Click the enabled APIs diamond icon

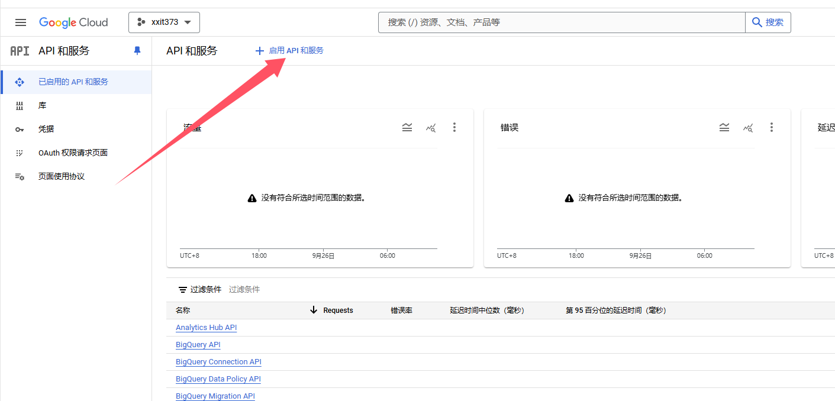pos(20,82)
